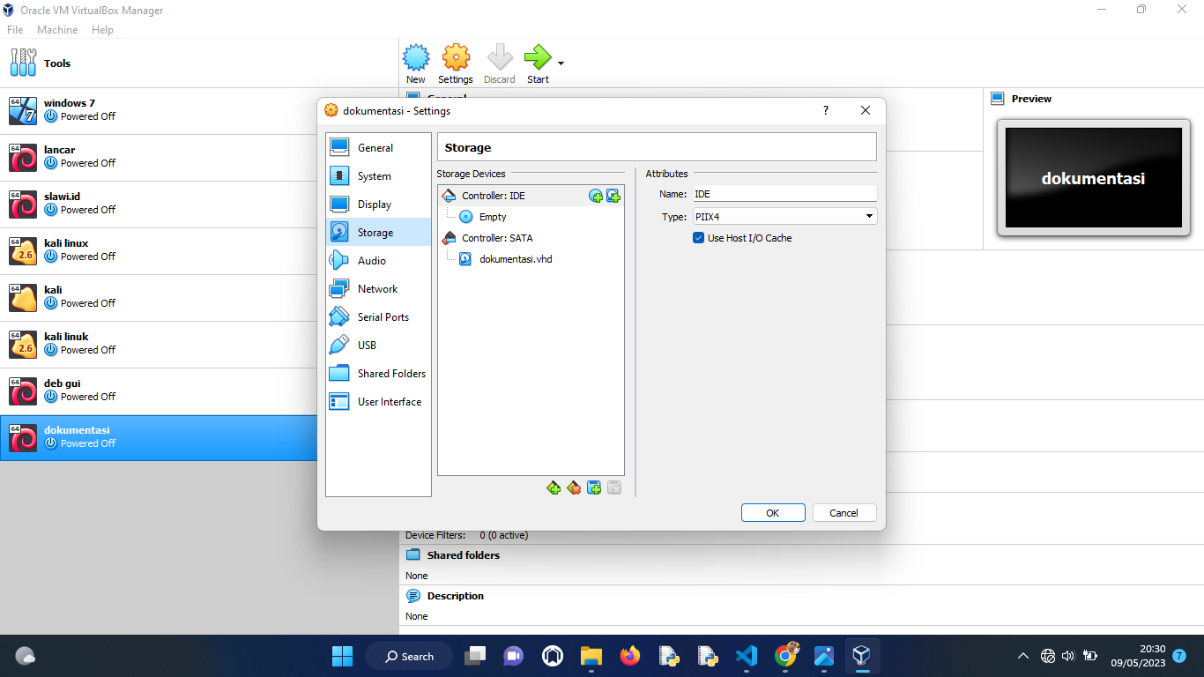Select the Storage category in sidebar
The height and width of the screenshot is (677, 1204).
[x=378, y=233]
